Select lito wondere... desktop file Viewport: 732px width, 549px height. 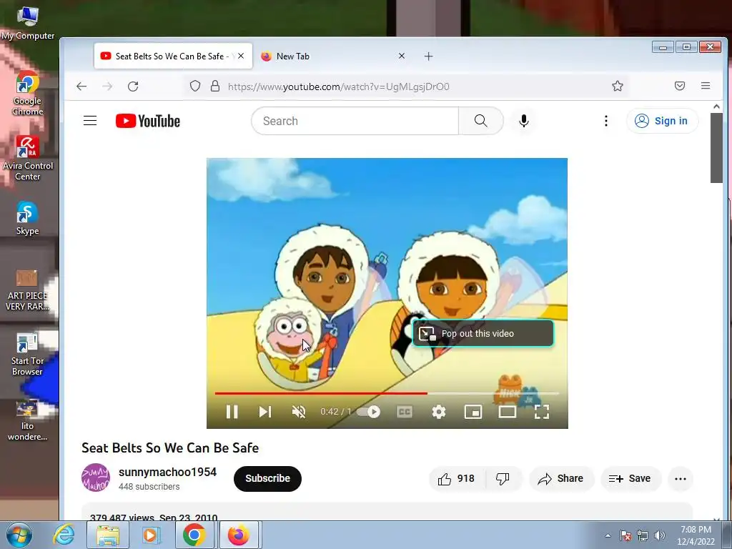[28, 420]
